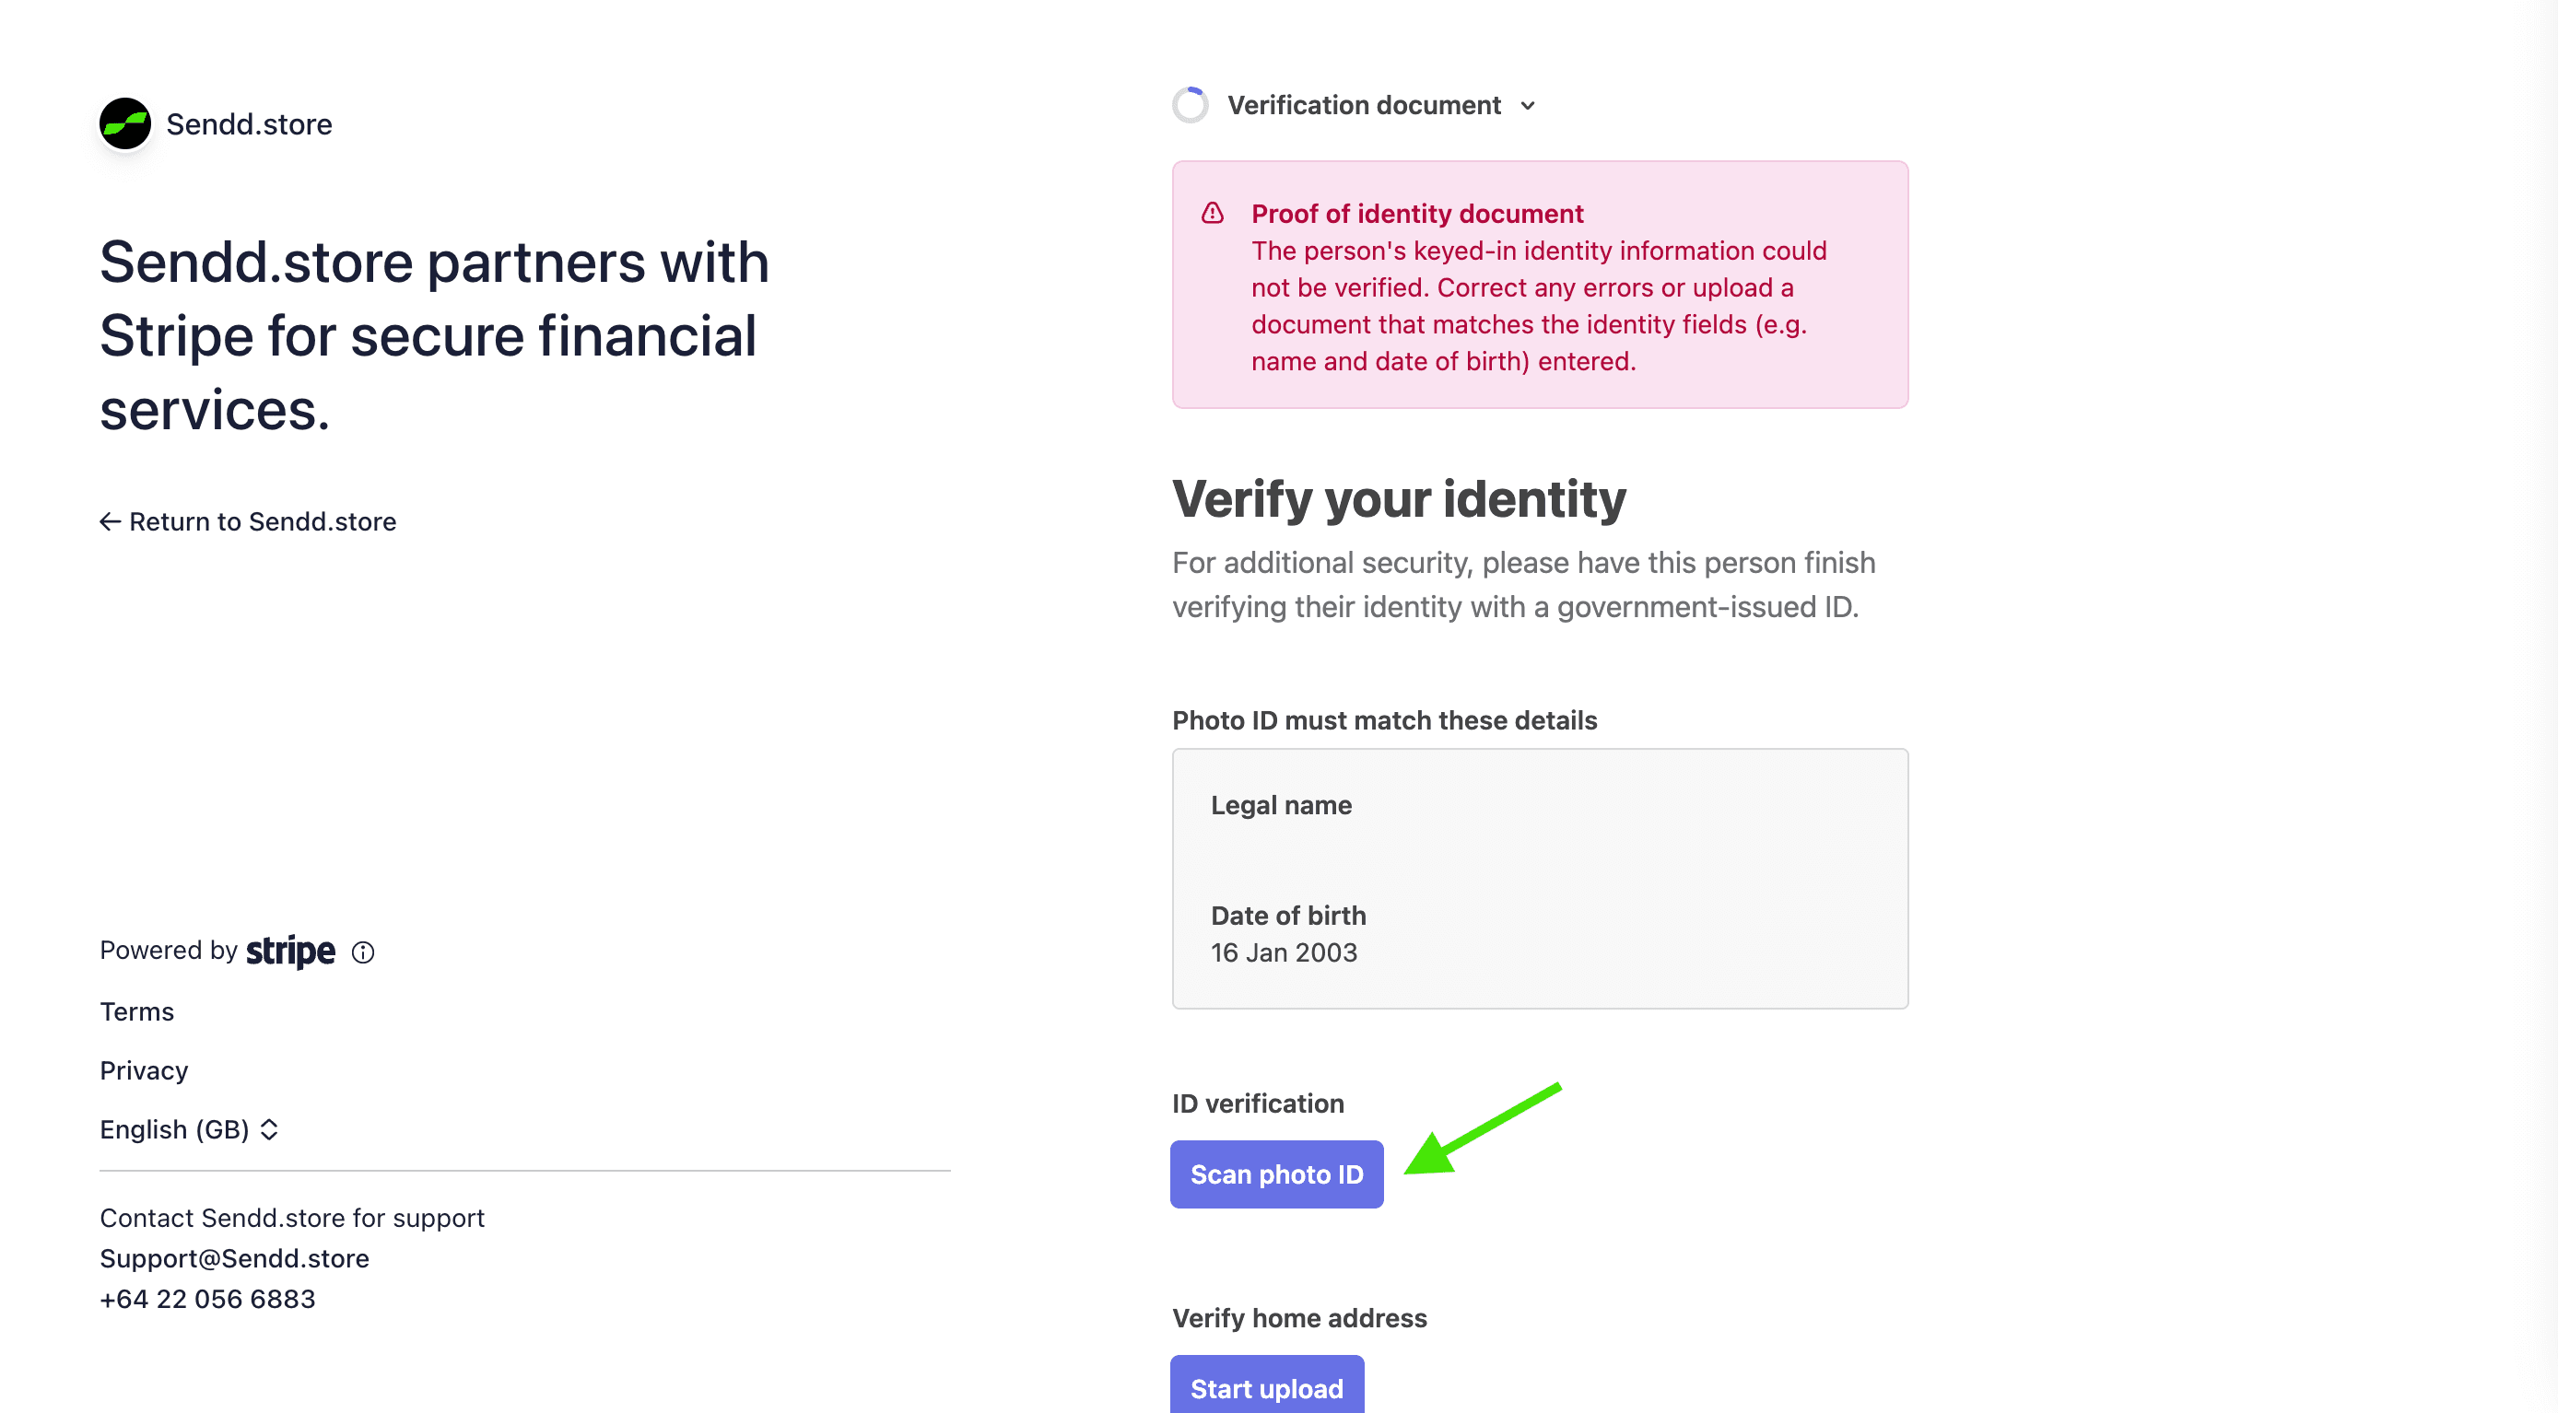
Task: Click Return to Sendd.store link
Action: pos(248,521)
